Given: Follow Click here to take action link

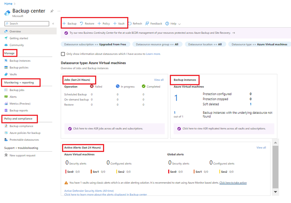Looking at the screenshot, I should [233, 183].
